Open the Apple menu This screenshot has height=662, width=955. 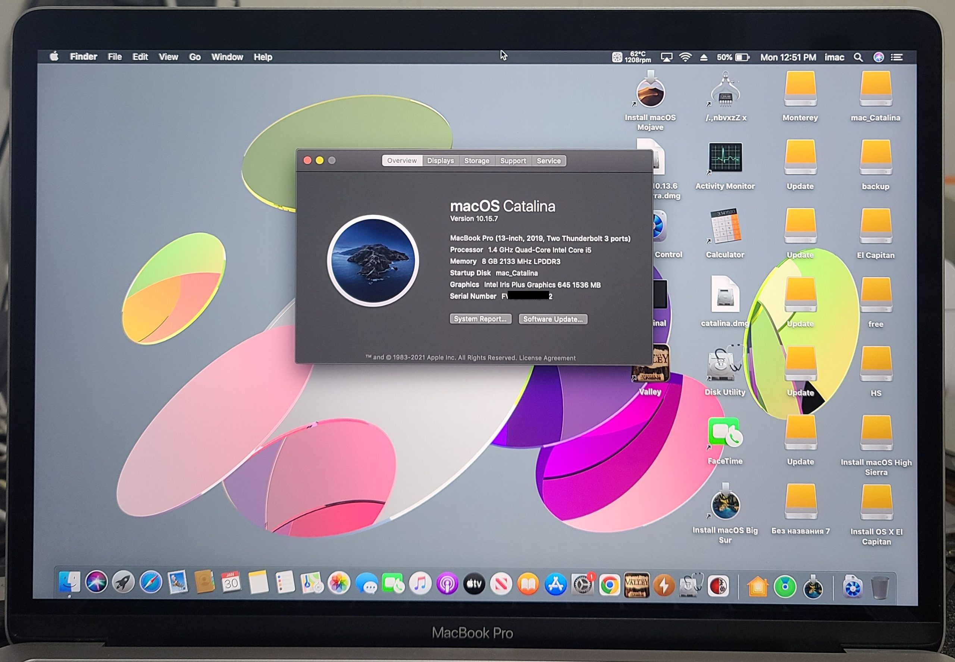coord(54,56)
